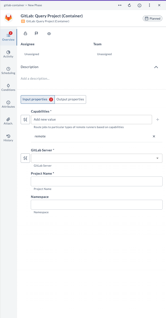Viewport: 166px width, 318px height.
Task: Click the Add a description field
Action: 35,78
